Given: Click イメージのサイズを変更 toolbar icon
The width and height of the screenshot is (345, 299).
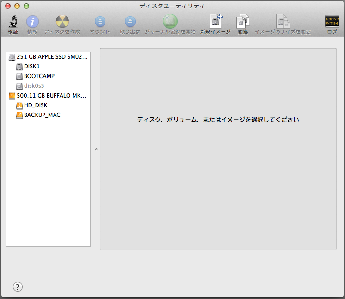Looking at the screenshot, I should [x=283, y=21].
